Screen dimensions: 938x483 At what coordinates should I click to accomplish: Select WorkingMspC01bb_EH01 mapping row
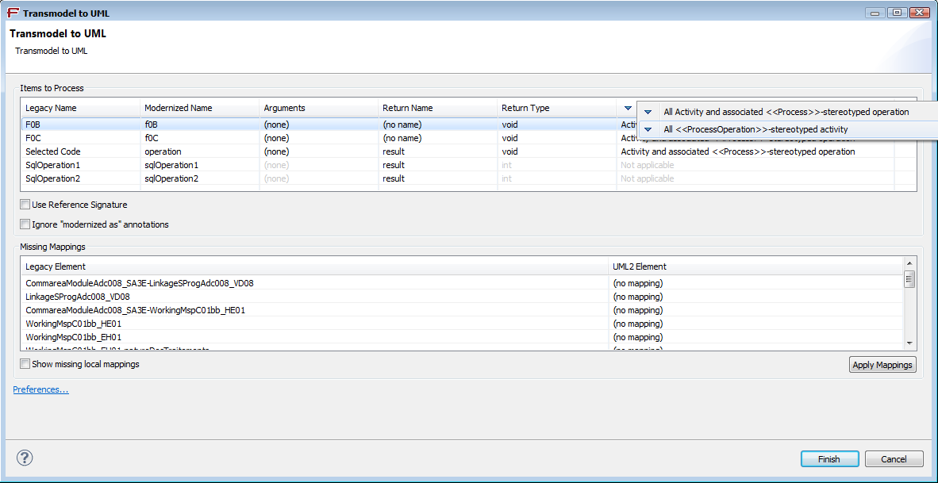tap(462, 337)
